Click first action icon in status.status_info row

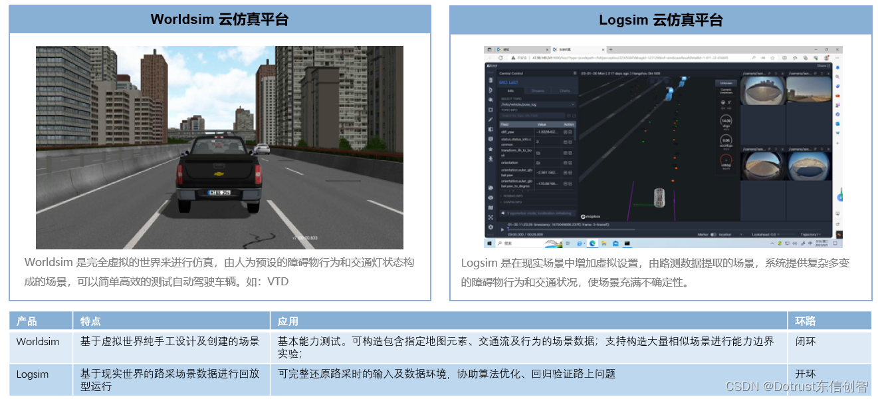[565, 142]
